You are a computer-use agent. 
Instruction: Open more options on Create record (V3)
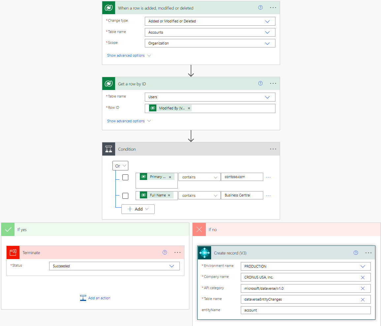[x=368, y=253]
